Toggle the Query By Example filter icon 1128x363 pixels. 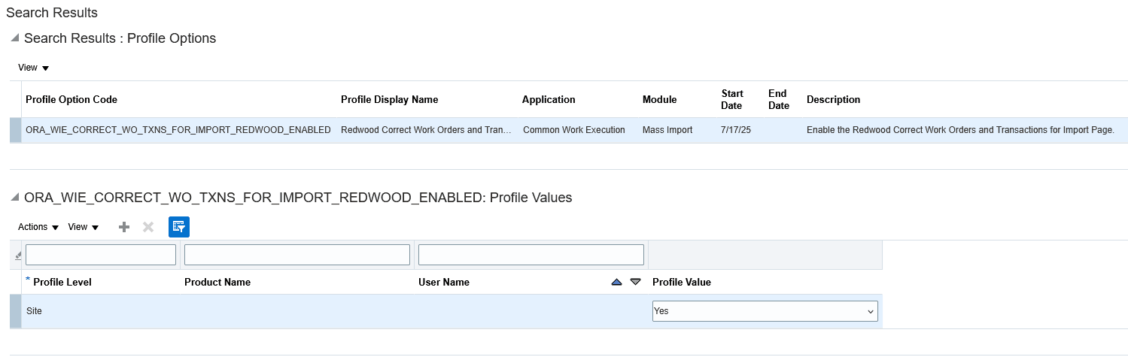click(179, 227)
